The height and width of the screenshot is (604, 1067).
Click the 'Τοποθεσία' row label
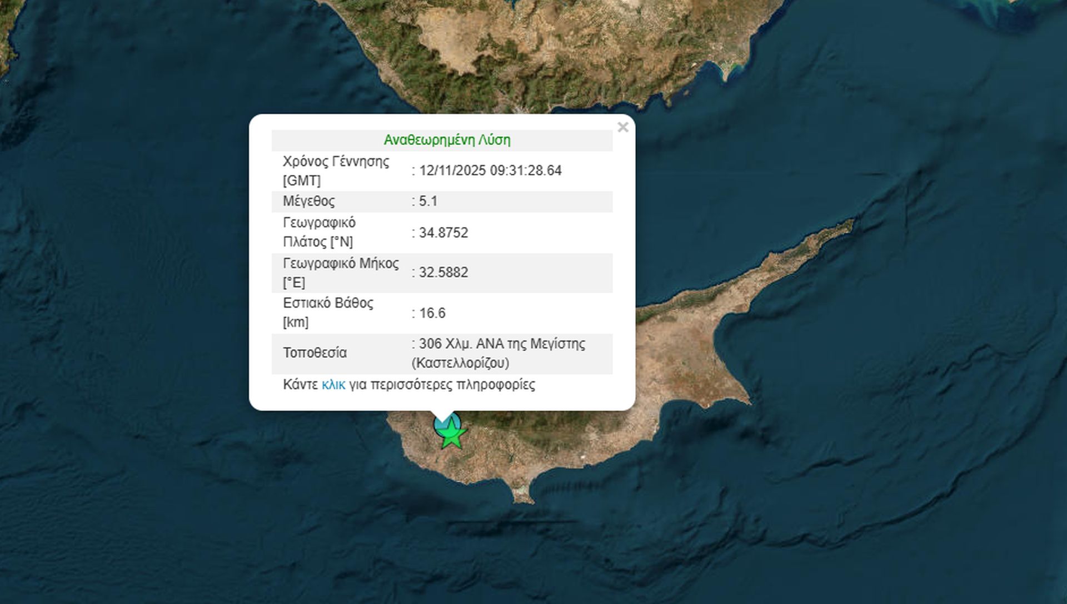click(x=315, y=353)
